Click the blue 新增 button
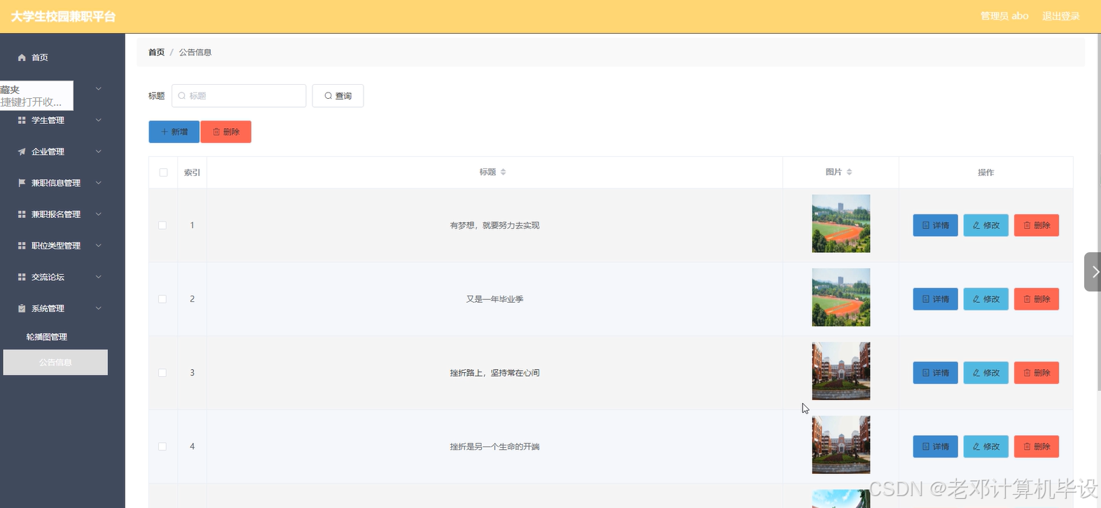The width and height of the screenshot is (1101, 508). point(174,132)
